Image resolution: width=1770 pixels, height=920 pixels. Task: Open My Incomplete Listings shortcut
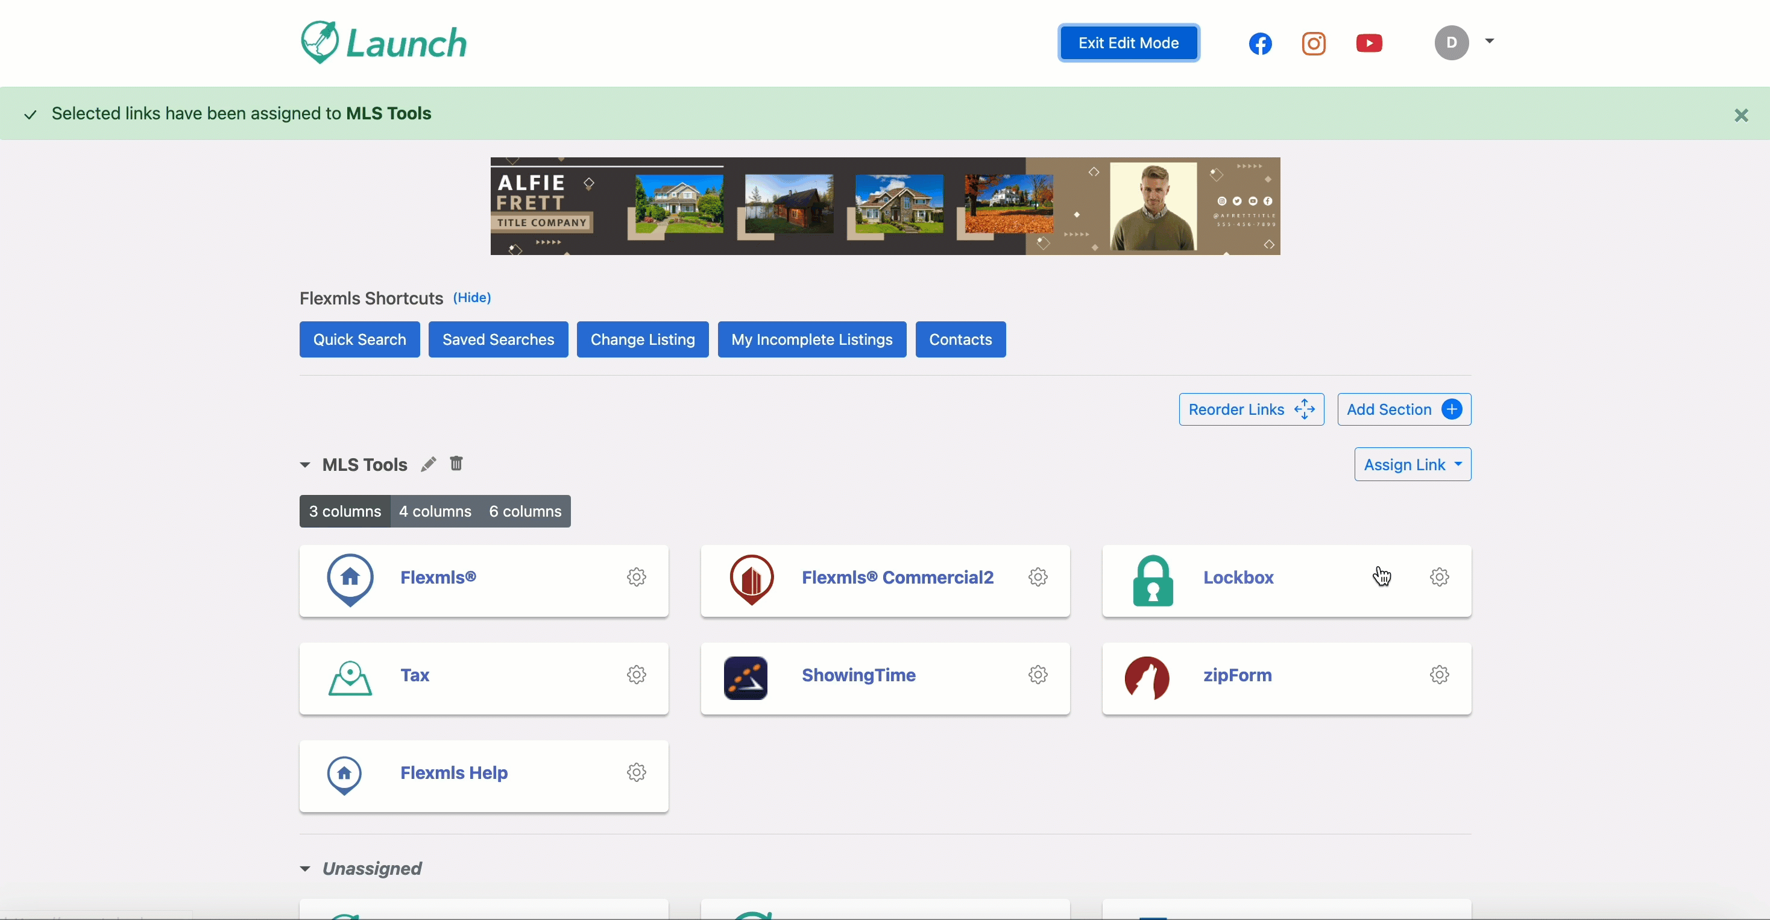(x=811, y=339)
